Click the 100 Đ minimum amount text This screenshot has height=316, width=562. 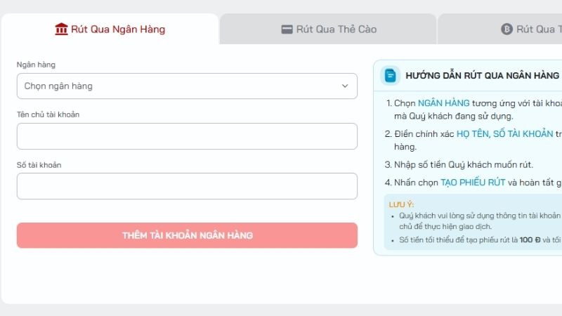coord(530,240)
